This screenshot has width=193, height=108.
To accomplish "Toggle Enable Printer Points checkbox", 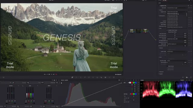I will [x=167, y=30].
